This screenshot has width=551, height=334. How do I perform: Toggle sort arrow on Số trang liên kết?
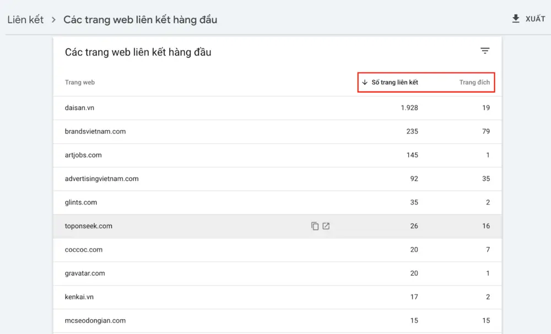pos(365,82)
